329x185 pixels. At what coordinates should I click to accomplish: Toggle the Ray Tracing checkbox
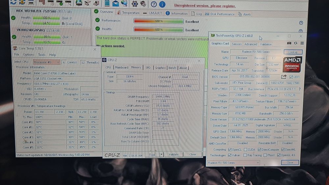pyautogui.click(x=245, y=155)
